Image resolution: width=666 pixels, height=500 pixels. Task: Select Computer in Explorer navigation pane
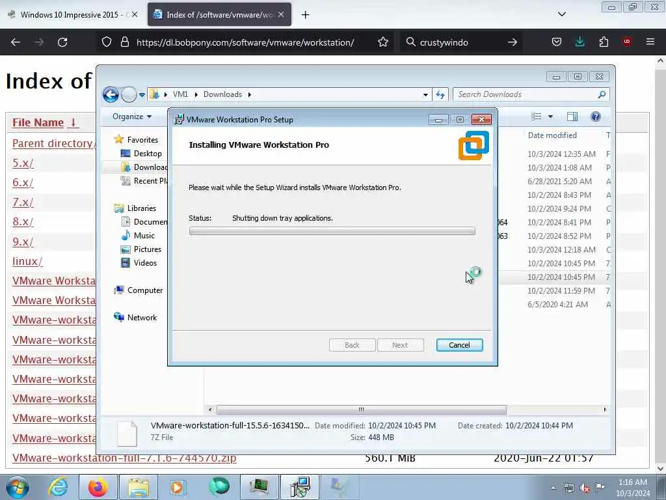tap(139, 290)
